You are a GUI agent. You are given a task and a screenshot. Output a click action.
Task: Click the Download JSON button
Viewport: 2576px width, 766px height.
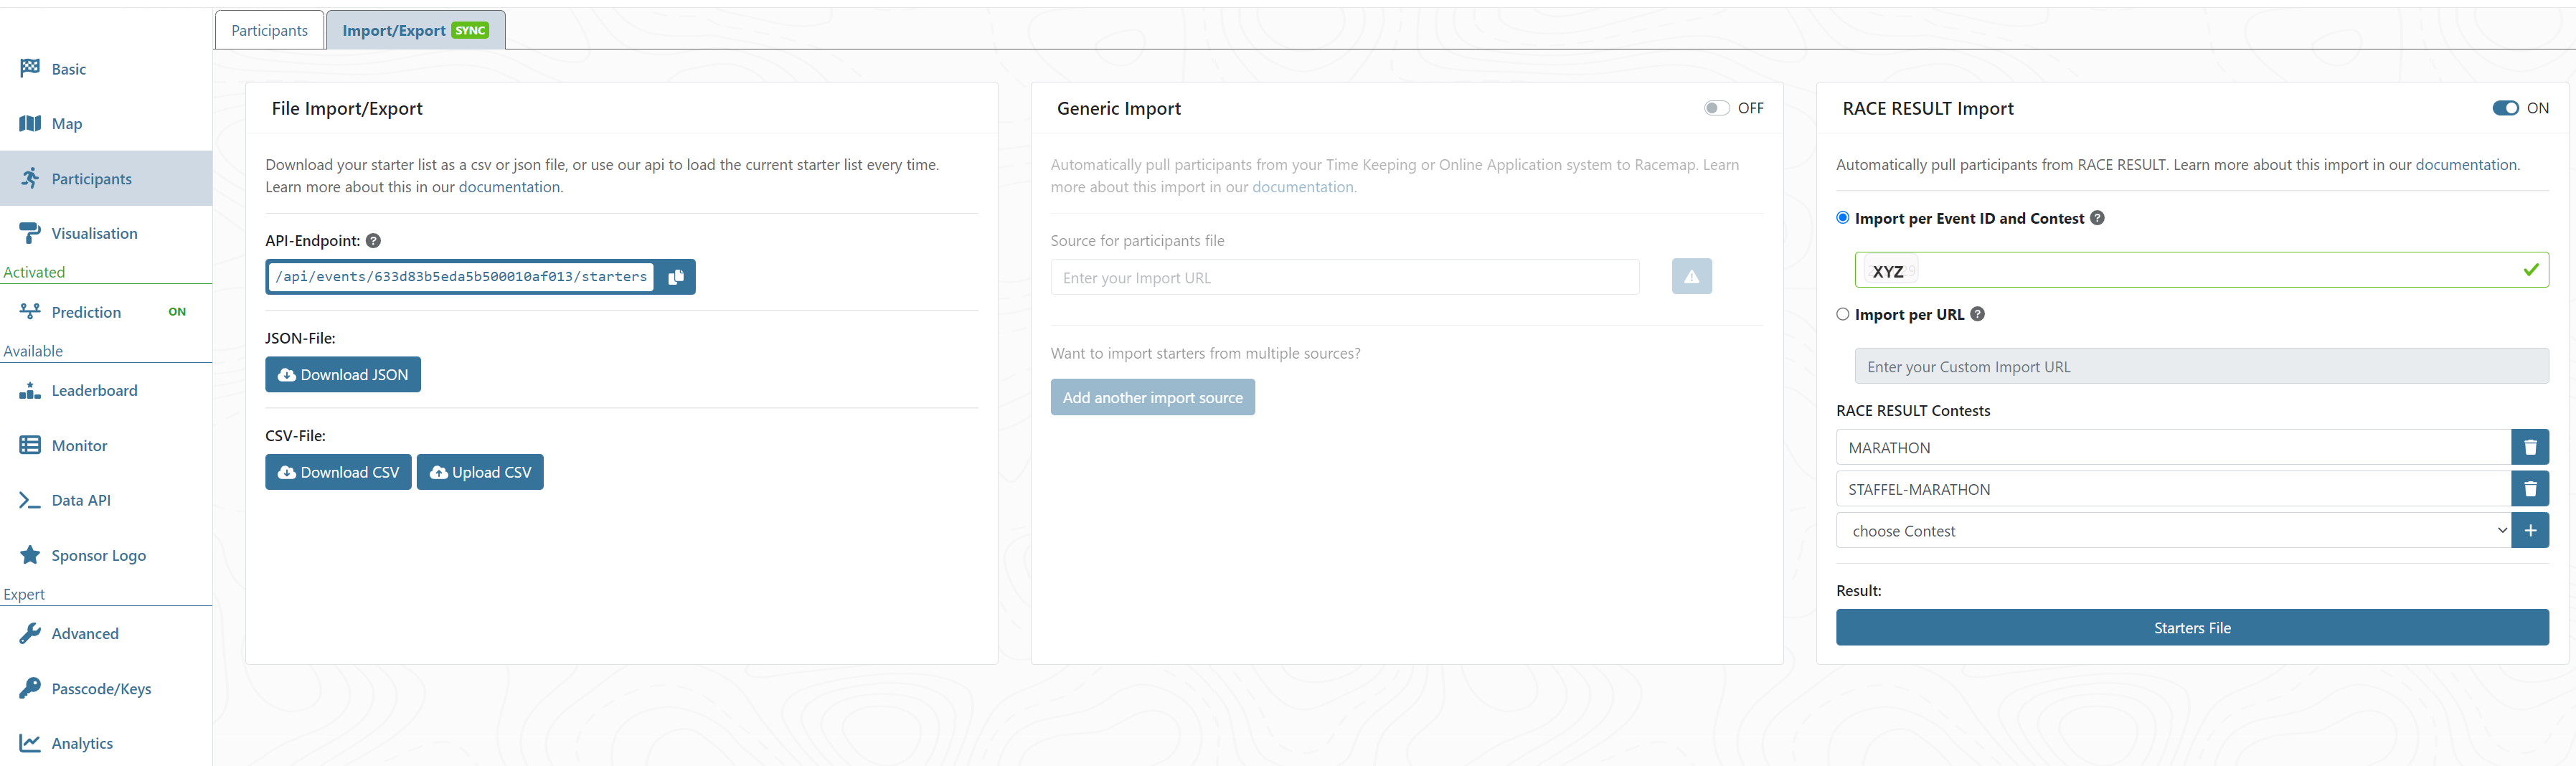pyautogui.click(x=343, y=375)
